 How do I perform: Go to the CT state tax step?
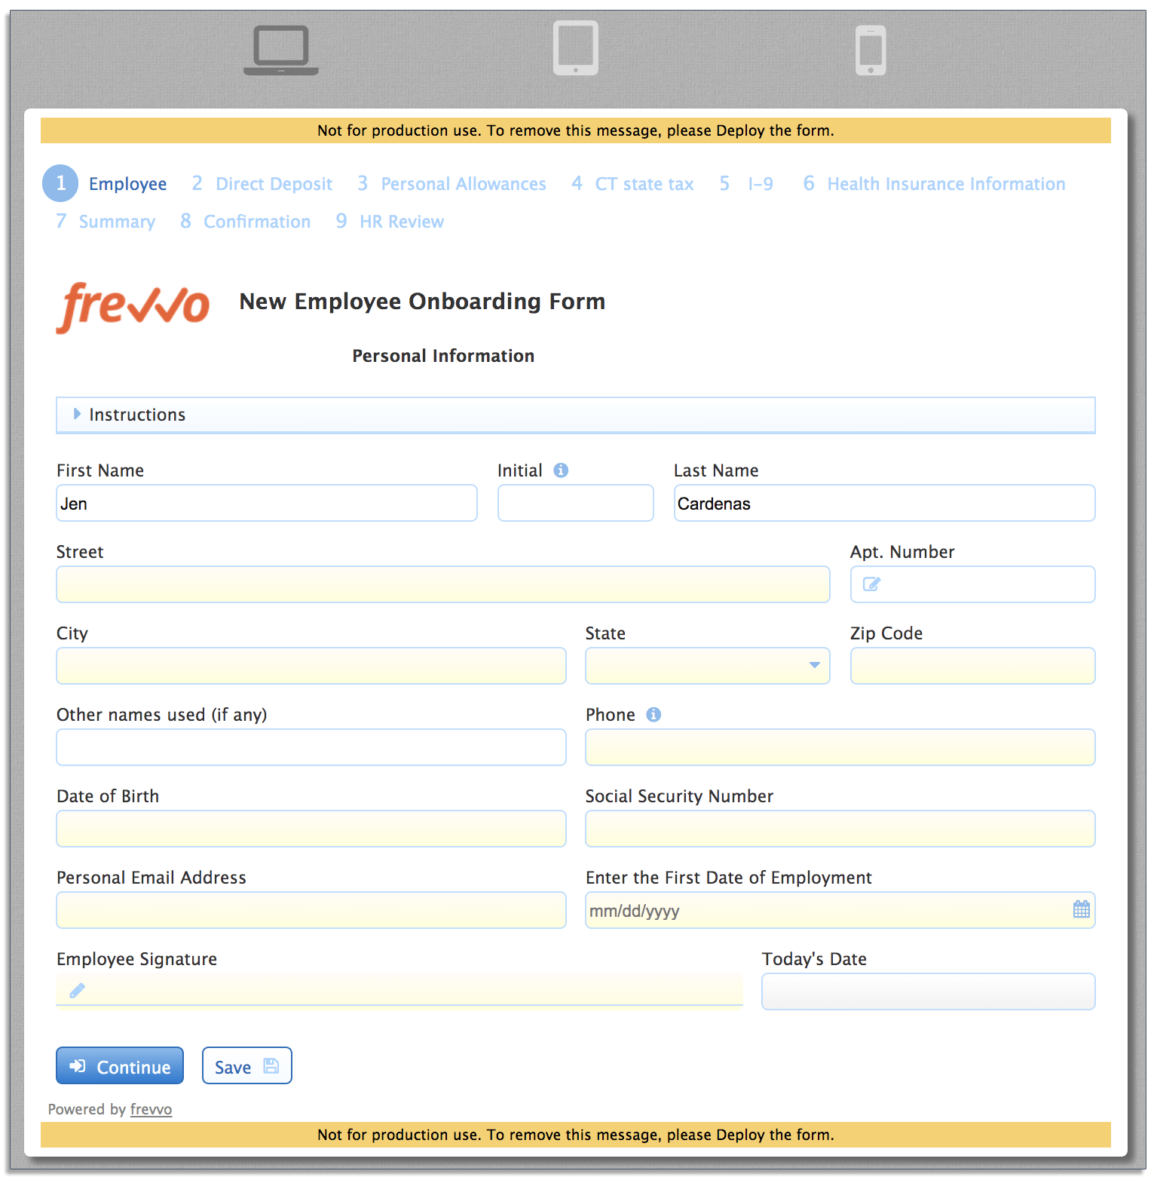pos(632,184)
